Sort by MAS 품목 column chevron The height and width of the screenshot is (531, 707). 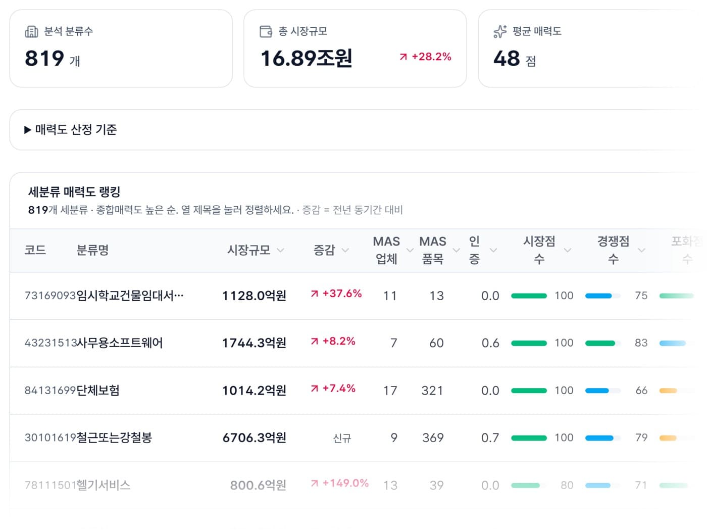click(457, 250)
